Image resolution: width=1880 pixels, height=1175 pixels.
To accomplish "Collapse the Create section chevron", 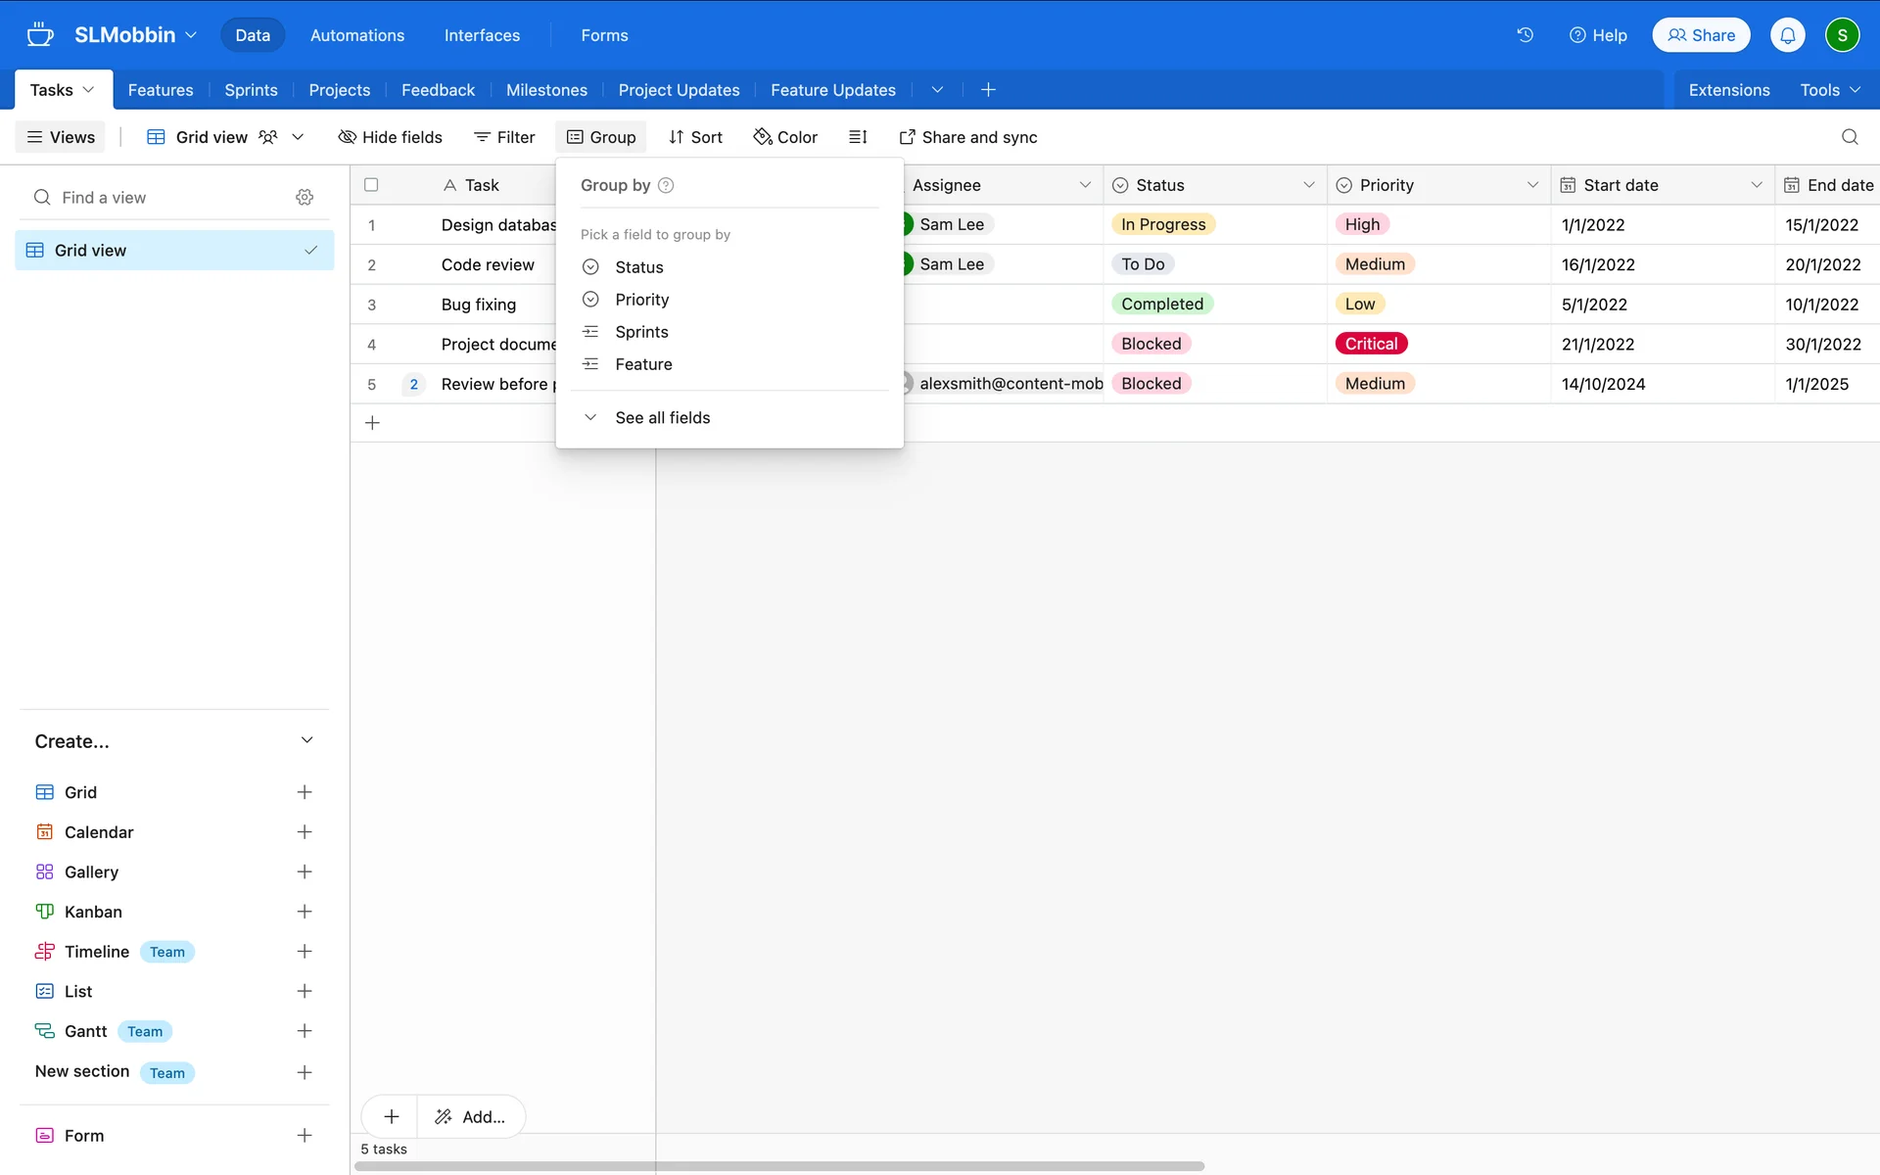I will pyautogui.click(x=306, y=740).
